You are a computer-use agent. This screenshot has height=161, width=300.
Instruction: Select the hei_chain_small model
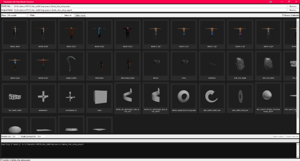click(15, 98)
